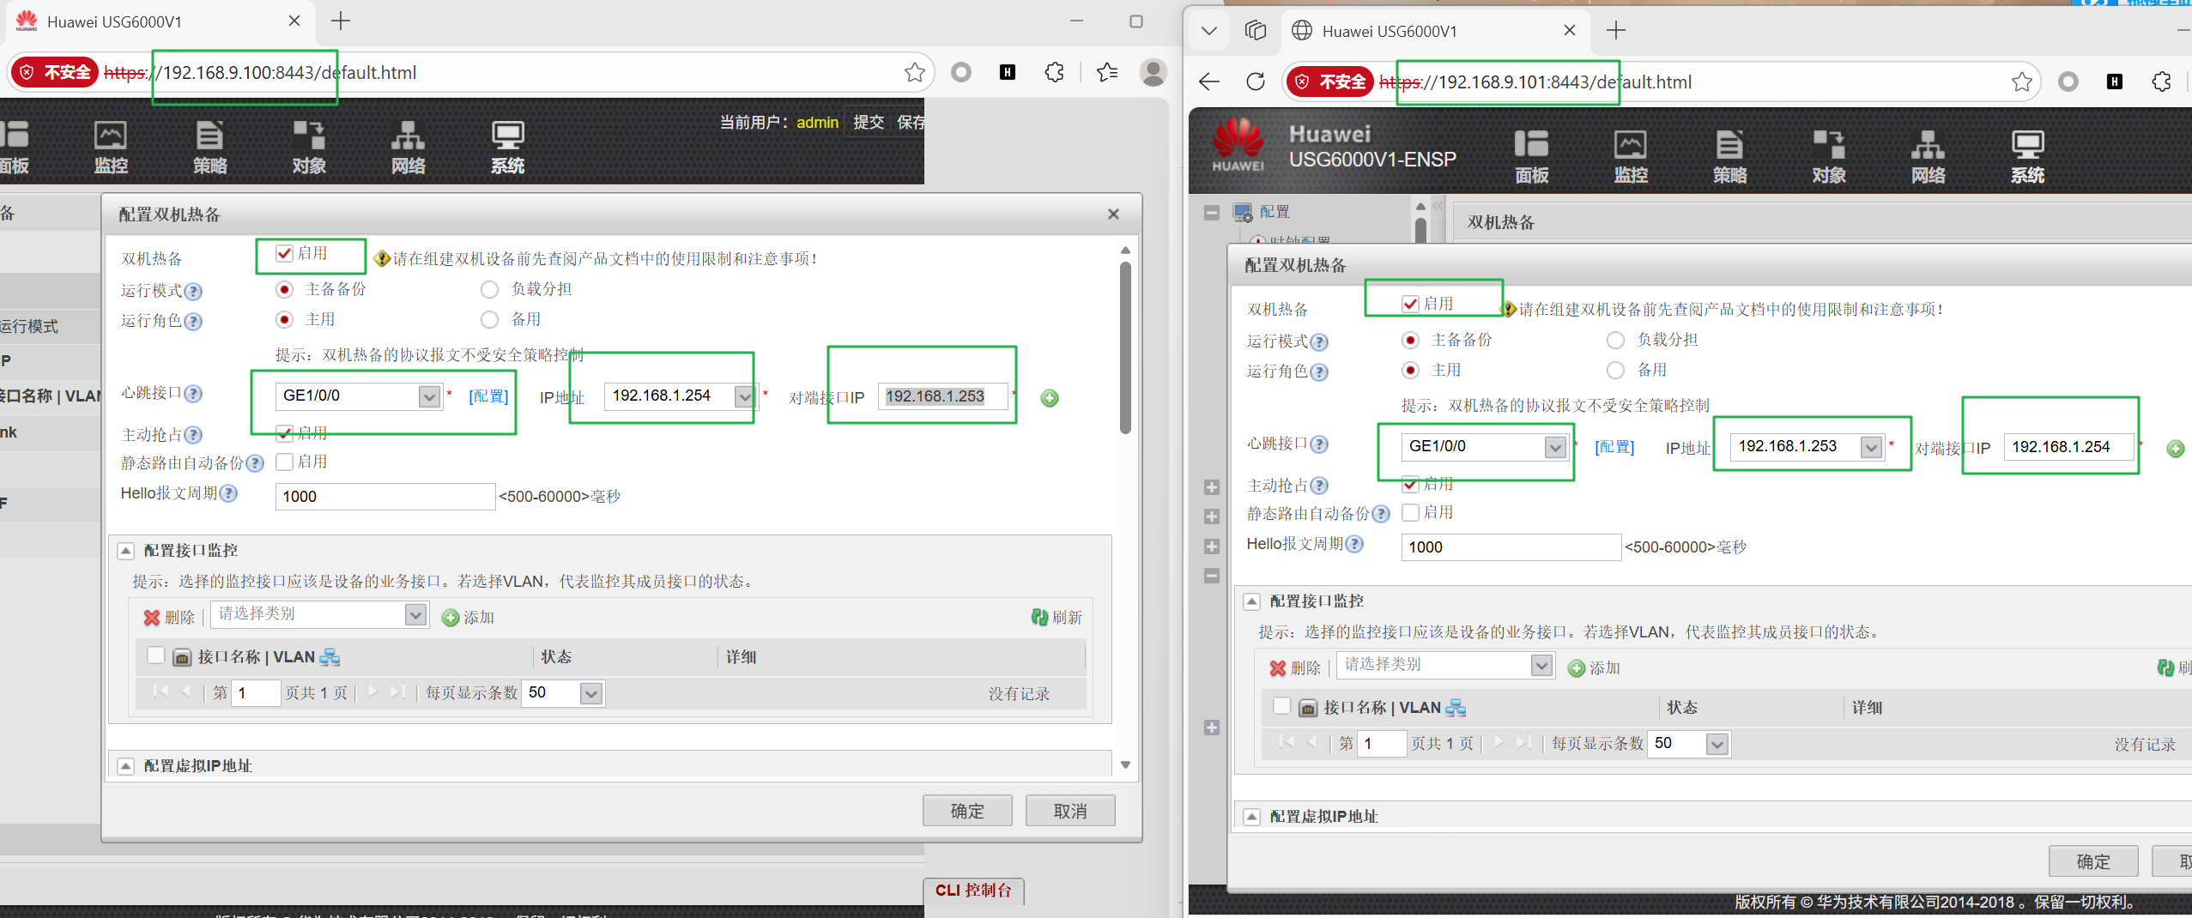Click 提交 in left window header
Image resolution: width=2192 pixels, height=918 pixels.
click(869, 123)
